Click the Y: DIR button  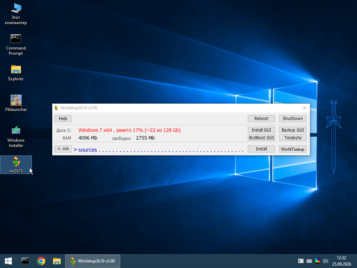63,149
